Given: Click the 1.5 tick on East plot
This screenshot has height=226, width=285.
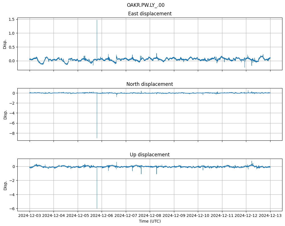Looking at the screenshot, I should [12, 19].
